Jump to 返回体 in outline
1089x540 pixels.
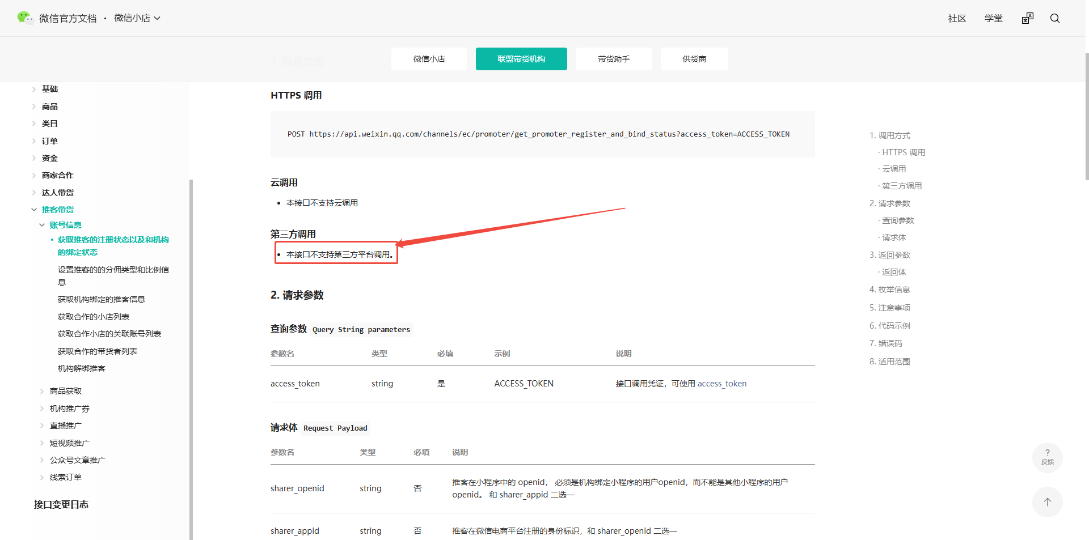pyautogui.click(x=894, y=272)
